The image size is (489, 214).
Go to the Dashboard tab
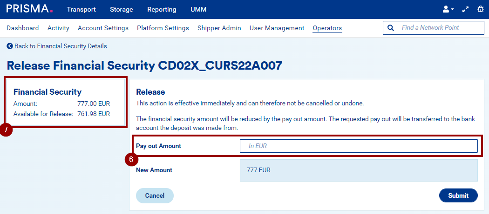23,28
